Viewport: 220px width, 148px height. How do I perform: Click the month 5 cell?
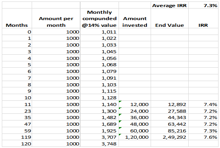tap(17, 64)
